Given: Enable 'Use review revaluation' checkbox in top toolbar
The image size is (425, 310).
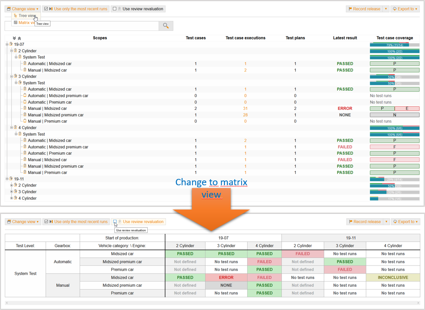Looking at the screenshot, I should (115, 9).
